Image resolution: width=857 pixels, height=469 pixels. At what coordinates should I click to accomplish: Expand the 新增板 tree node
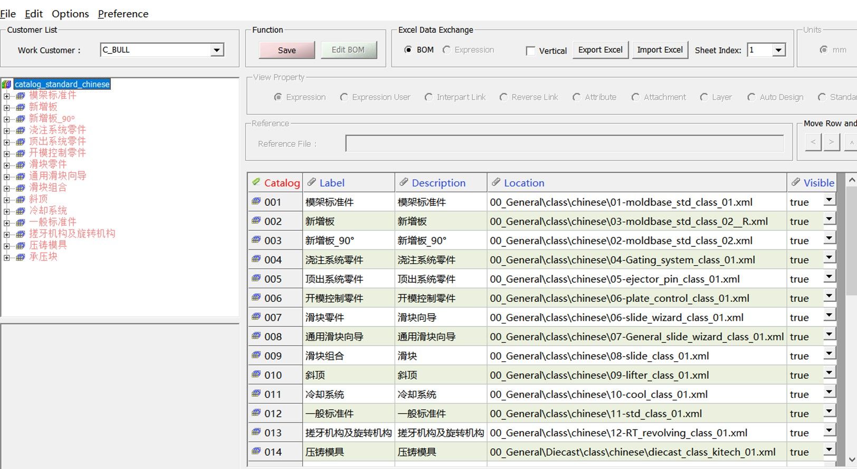click(6, 108)
